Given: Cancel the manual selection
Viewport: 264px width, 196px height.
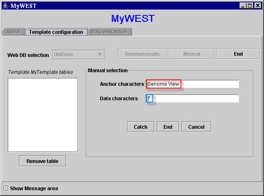Looking at the screenshot, I should click(x=196, y=127).
